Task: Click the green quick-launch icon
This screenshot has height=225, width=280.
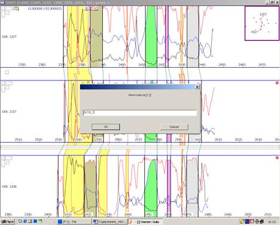Action: point(41,221)
